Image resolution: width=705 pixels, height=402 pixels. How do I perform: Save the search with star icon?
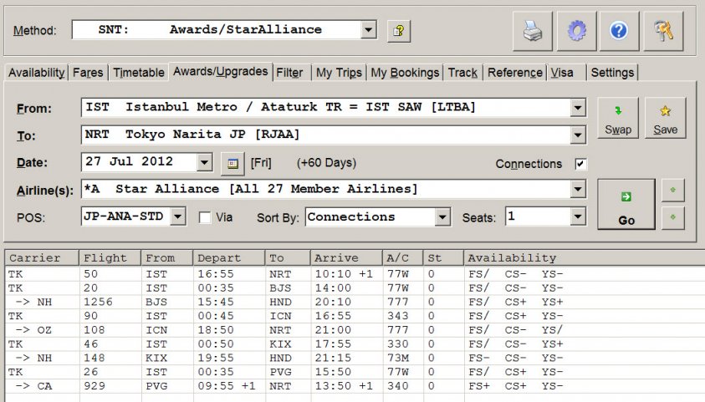click(666, 118)
